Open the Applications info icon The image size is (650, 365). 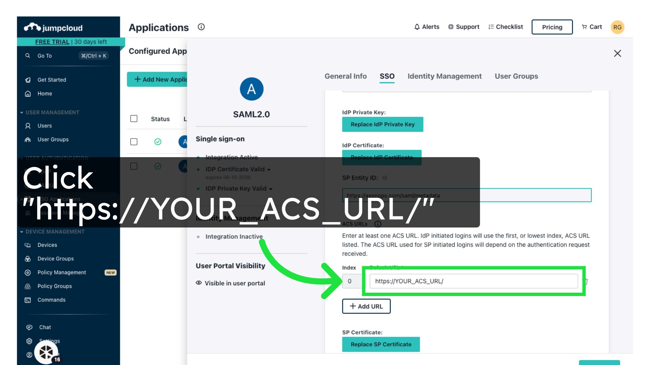click(x=201, y=27)
